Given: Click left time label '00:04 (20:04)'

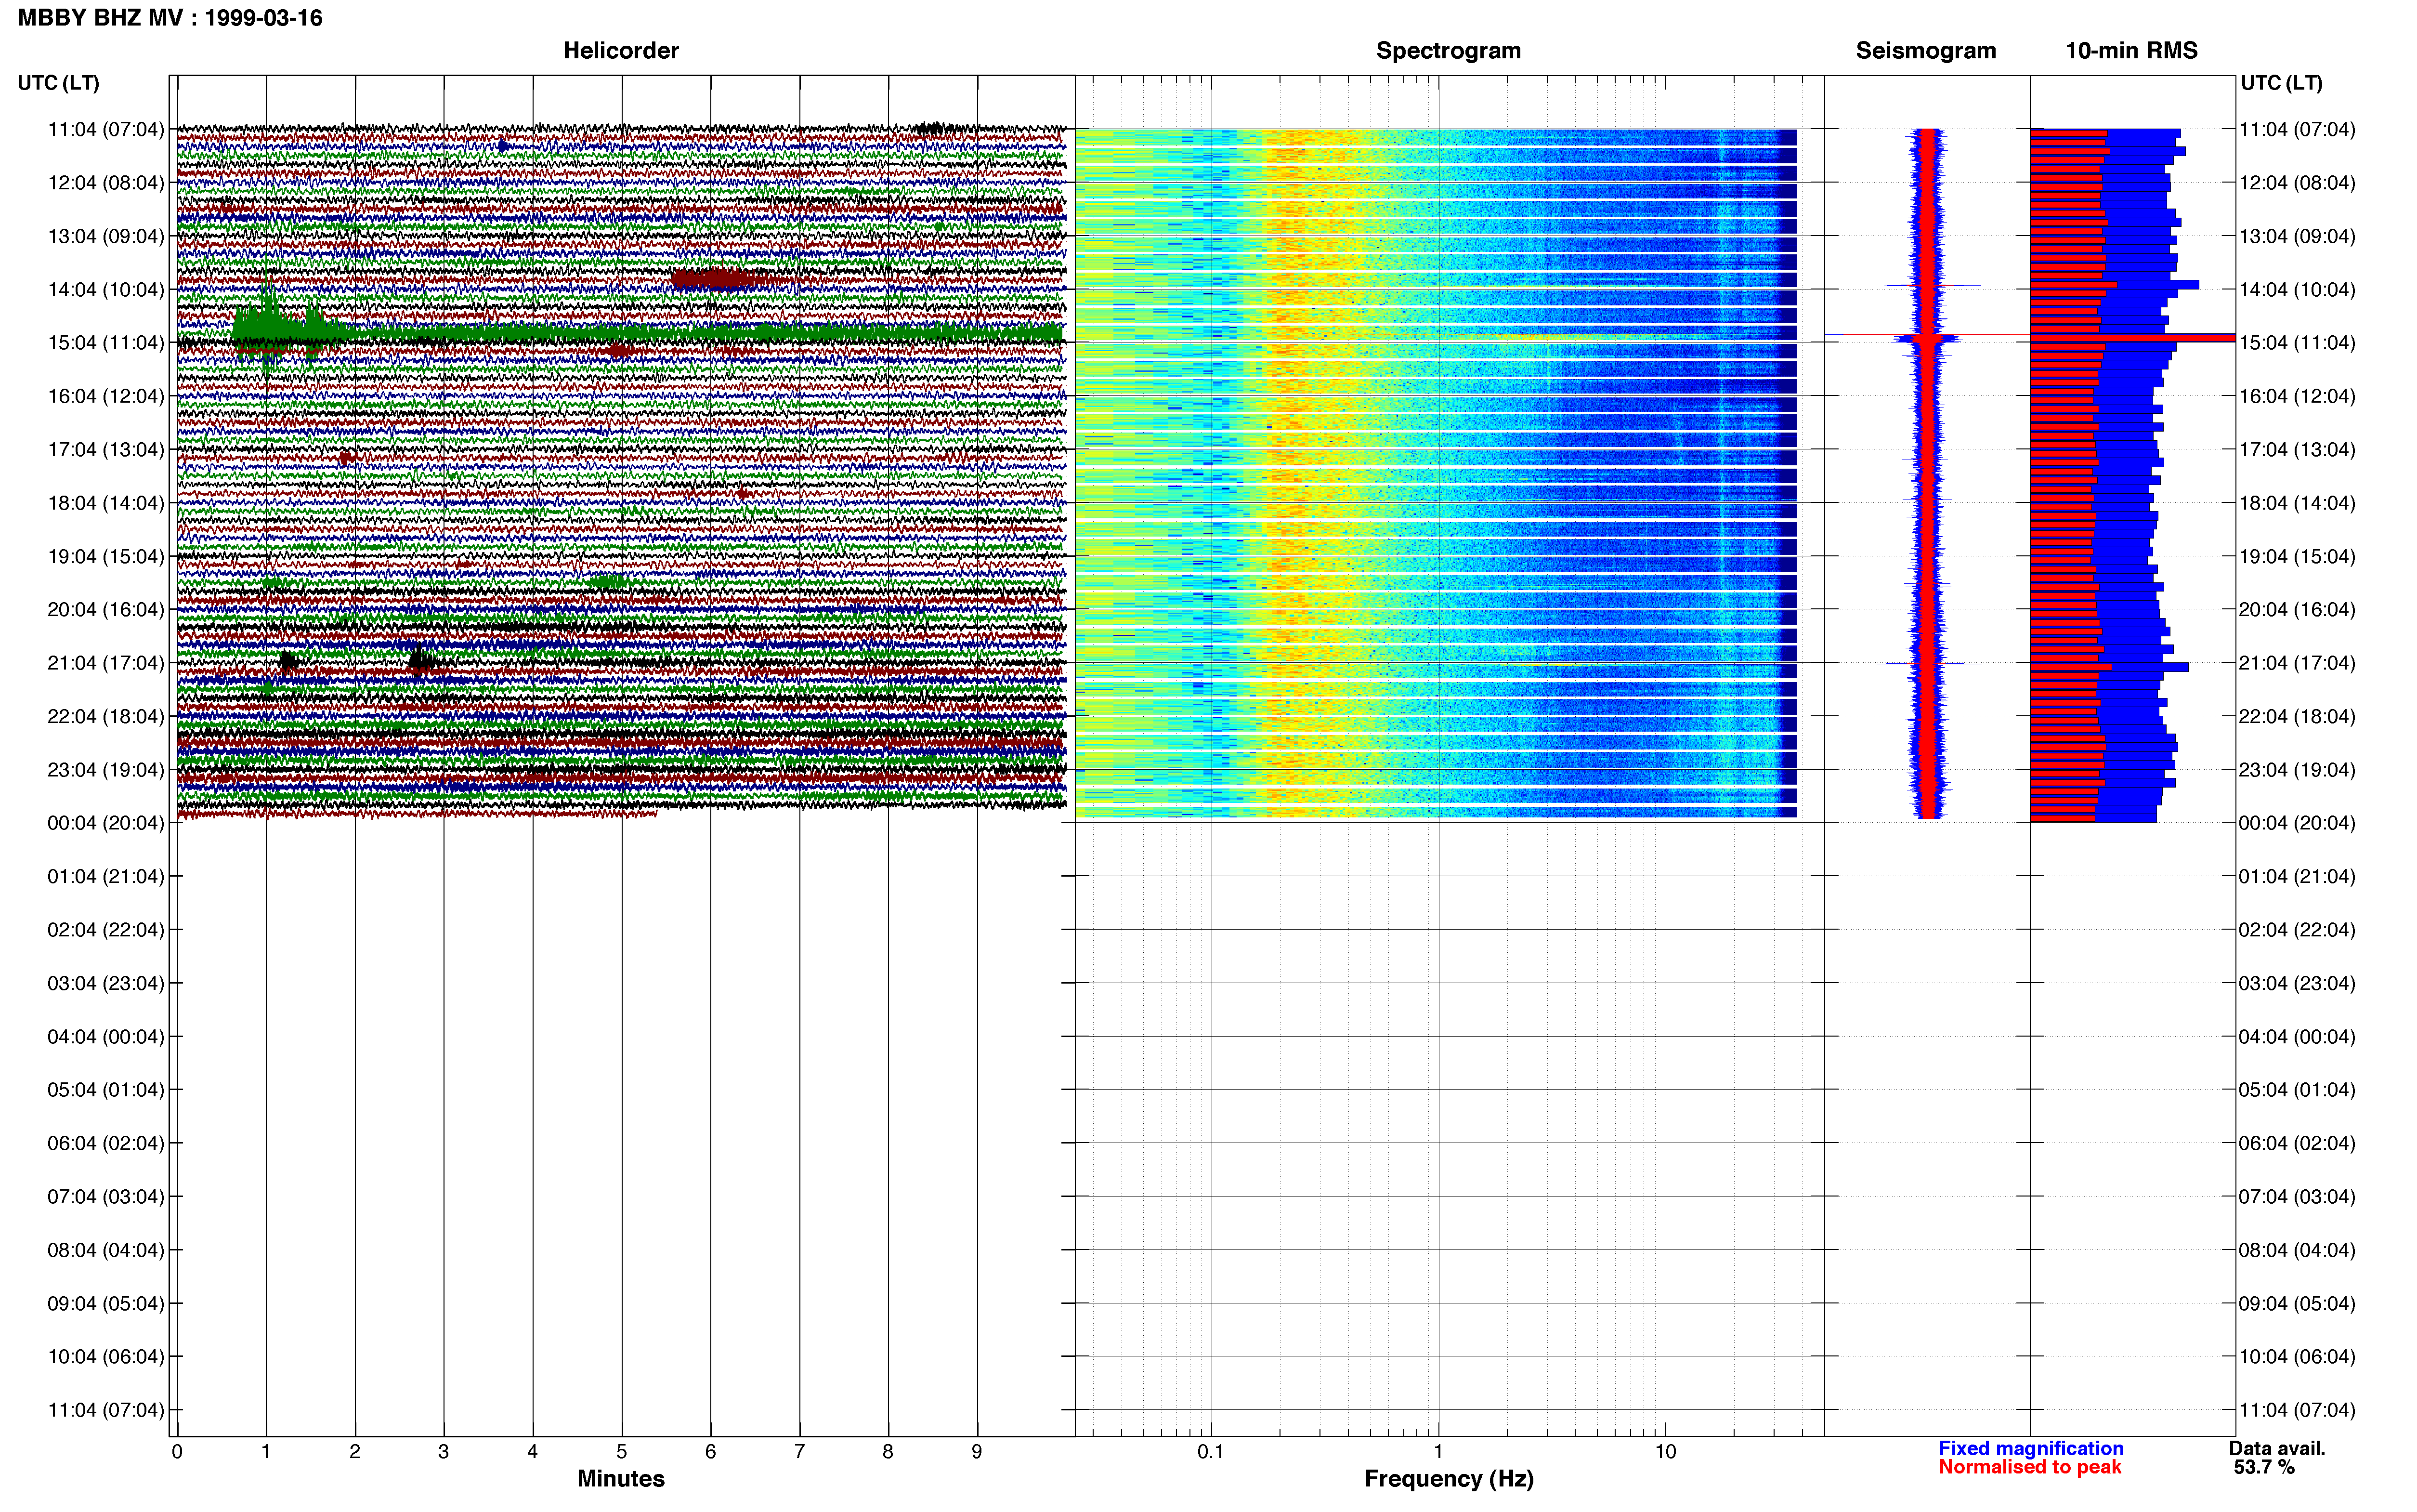Looking at the screenshot, I should (106, 823).
